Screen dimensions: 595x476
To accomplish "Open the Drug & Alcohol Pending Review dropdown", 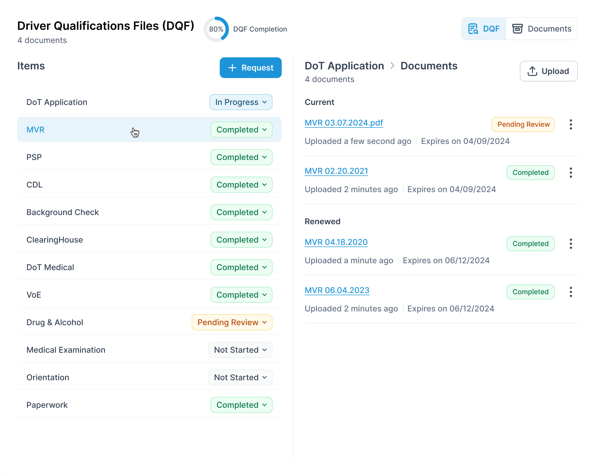I will click(232, 322).
